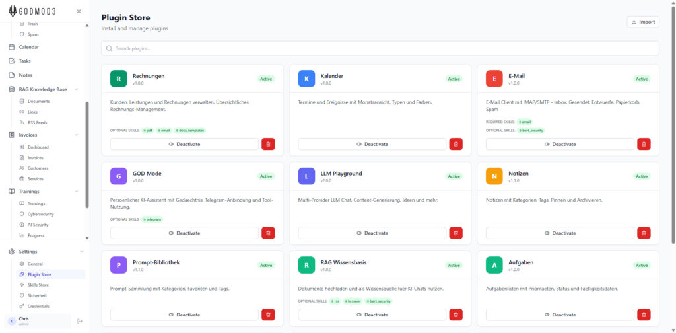Viewport: 676px width, 333px height.
Task: Deactivate the Prompt-Bibliothek plugin
Action: pyautogui.click(x=184, y=314)
